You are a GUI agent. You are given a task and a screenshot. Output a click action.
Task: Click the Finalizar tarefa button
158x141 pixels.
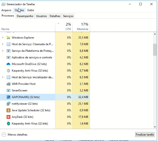tap(145, 135)
